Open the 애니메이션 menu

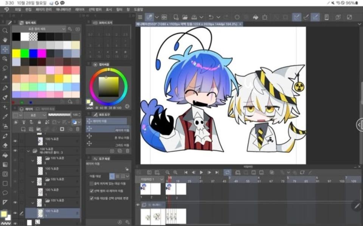[64, 9]
